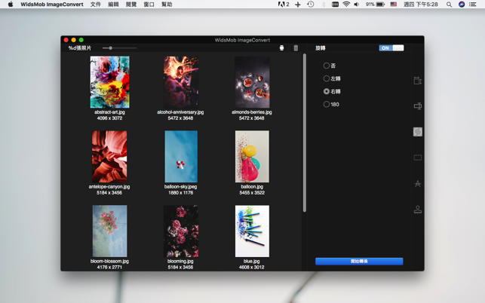Click the US flag input source icon
Image resolution: width=485 pixels, height=303 pixels.
pyautogui.click(x=394, y=5)
